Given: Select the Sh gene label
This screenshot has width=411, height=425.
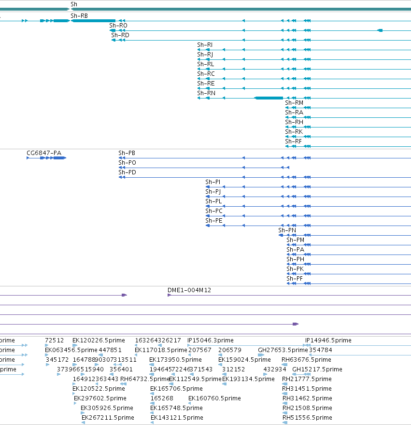Looking at the screenshot, I should click(74, 4).
